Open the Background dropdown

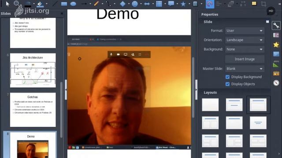[x=245, y=49]
